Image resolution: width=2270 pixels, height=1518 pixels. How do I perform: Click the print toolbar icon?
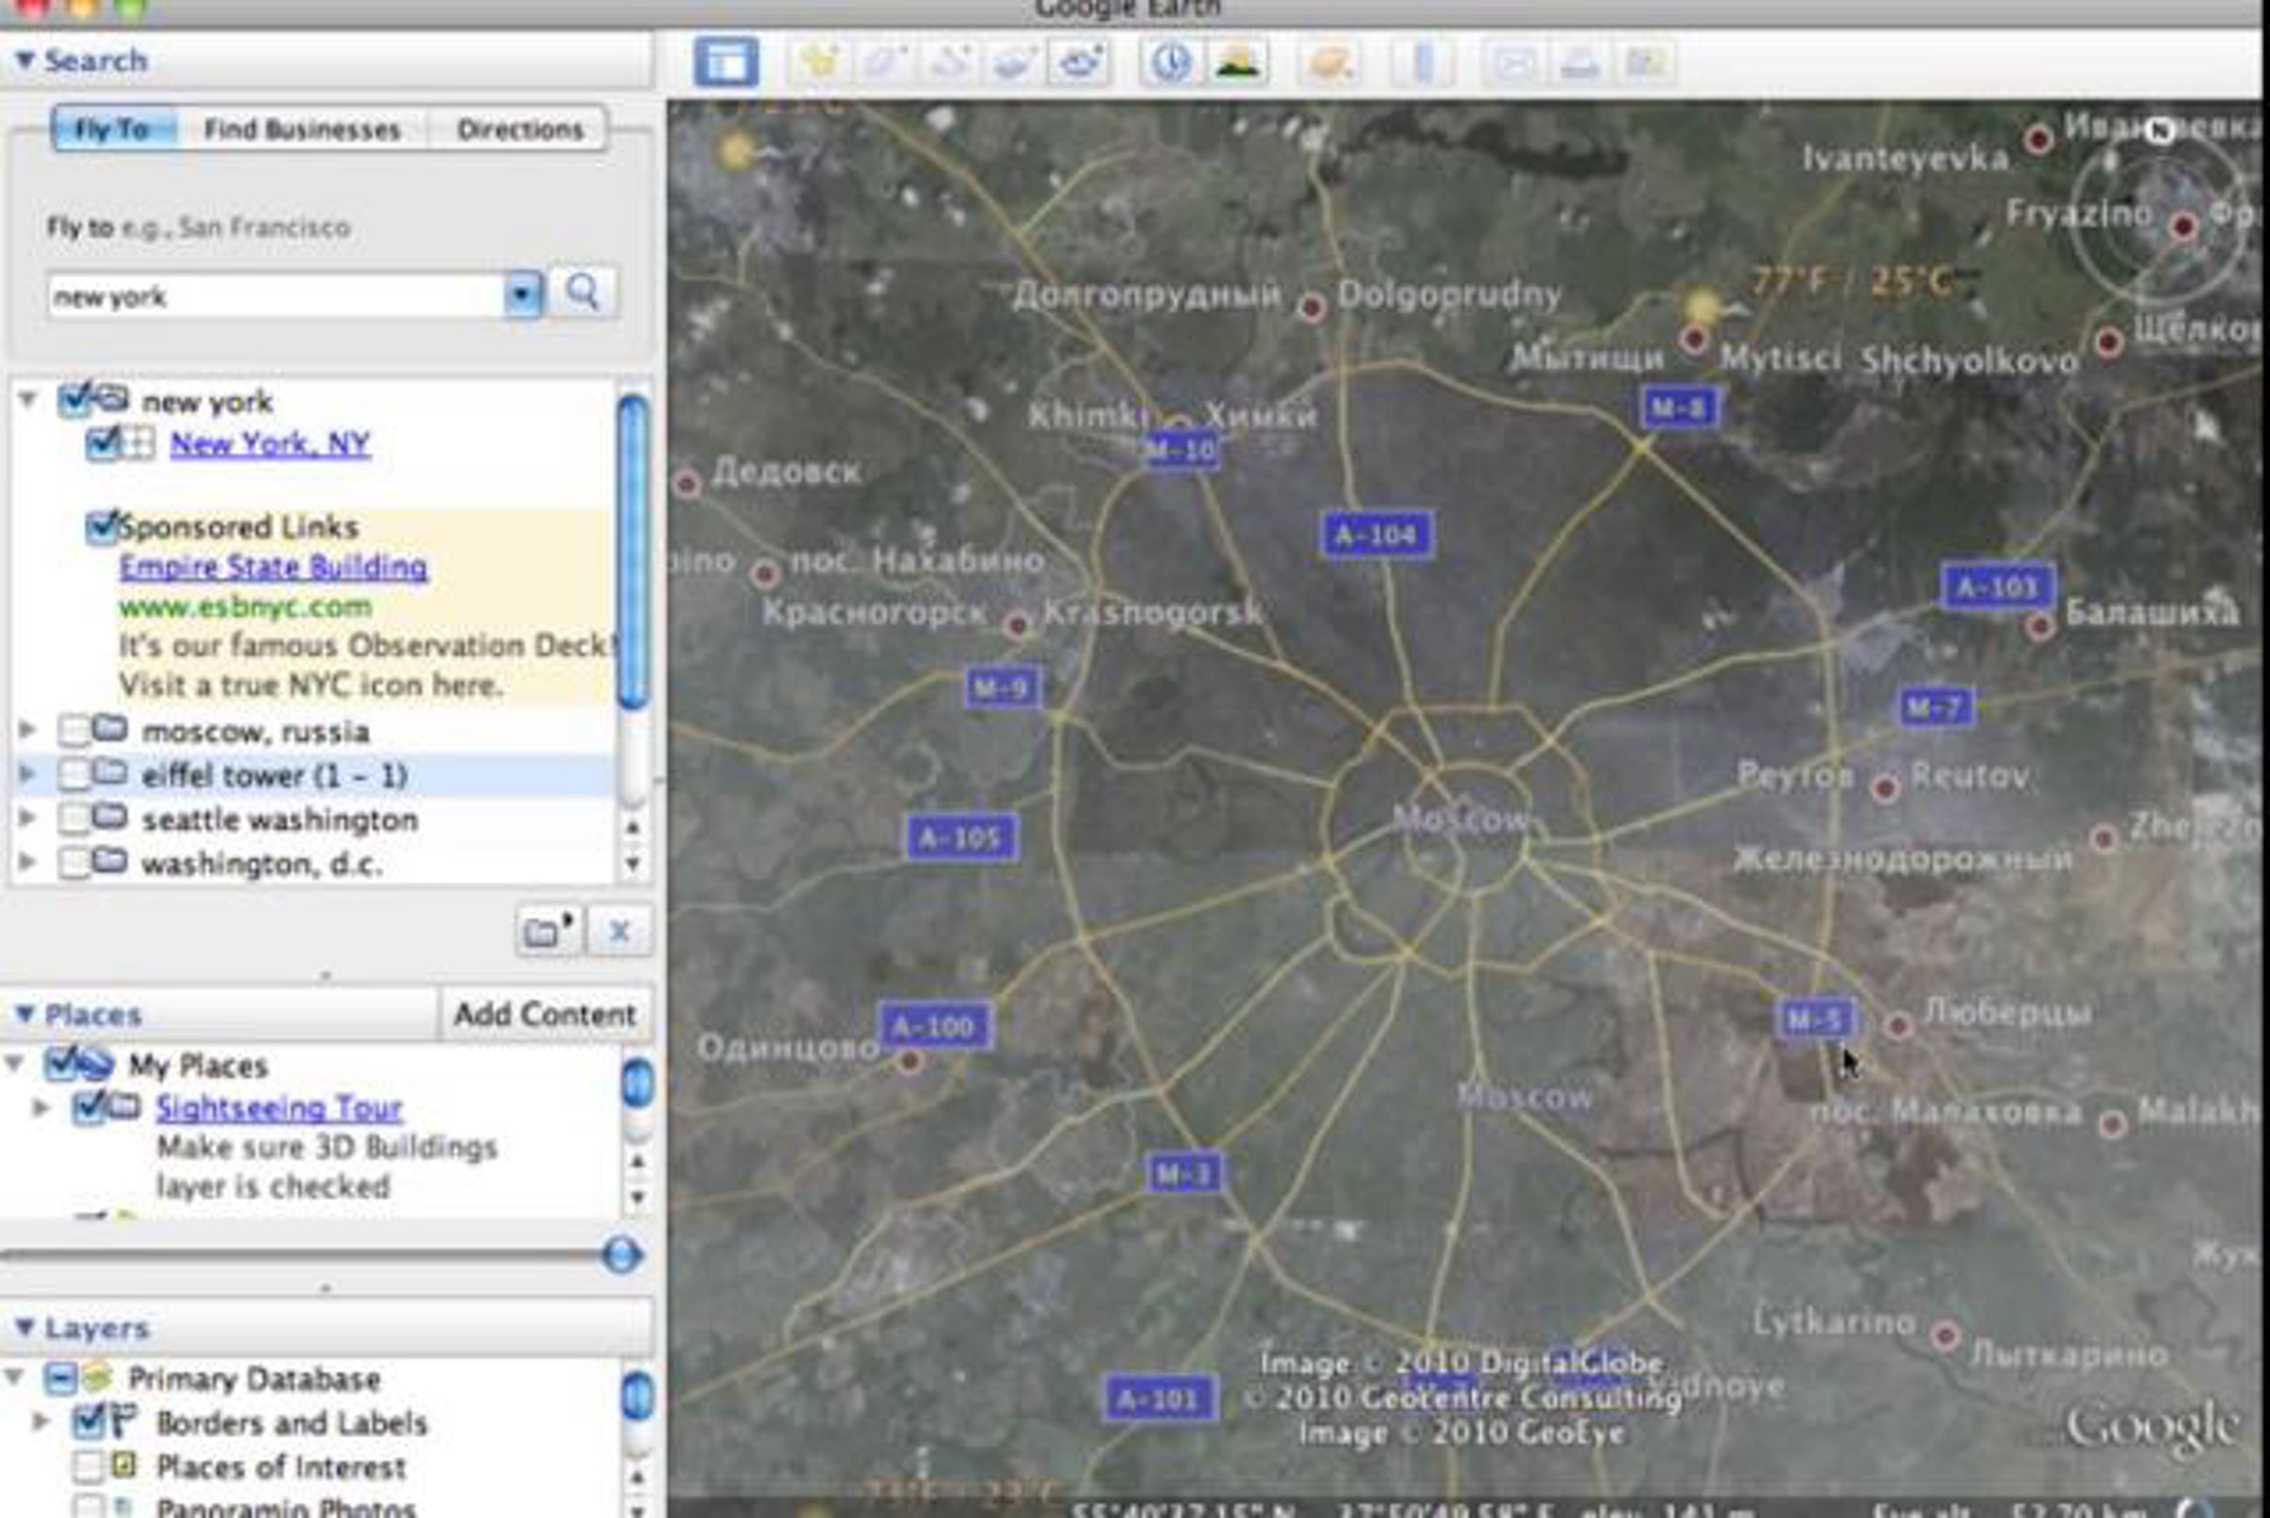pyautogui.click(x=1580, y=63)
